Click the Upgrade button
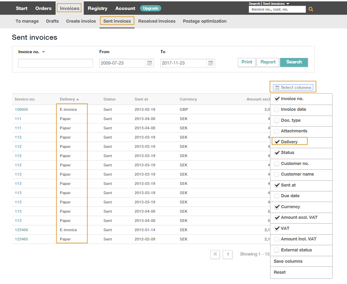Image resolution: width=347 pixels, height=284 pixels. coord(150,8)
